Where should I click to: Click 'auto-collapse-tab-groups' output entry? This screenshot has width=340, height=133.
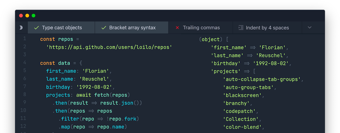[x=263, y=79]
